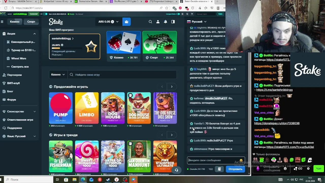The height and width of the screenshot is (183, 325).
Task: Open the Steam icon in Windows taskbar
Action: point(108,180)
